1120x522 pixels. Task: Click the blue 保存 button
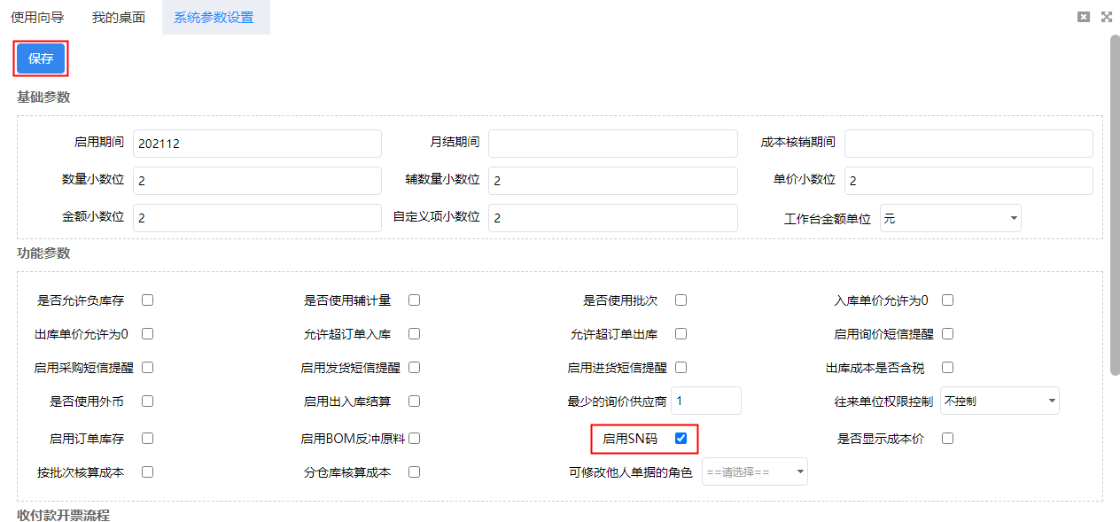point(41,58)
